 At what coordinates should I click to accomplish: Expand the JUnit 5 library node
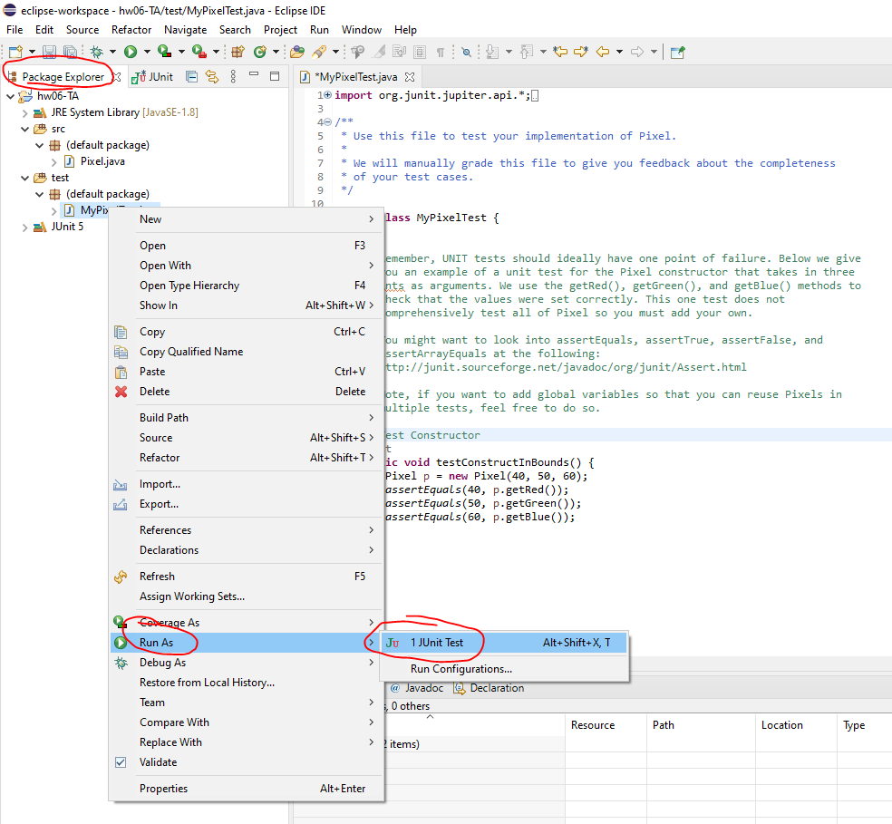coord(25,227)
